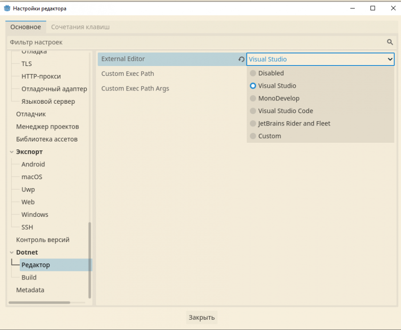Click the sidebar horizontal scrollbar

(40, 302)
